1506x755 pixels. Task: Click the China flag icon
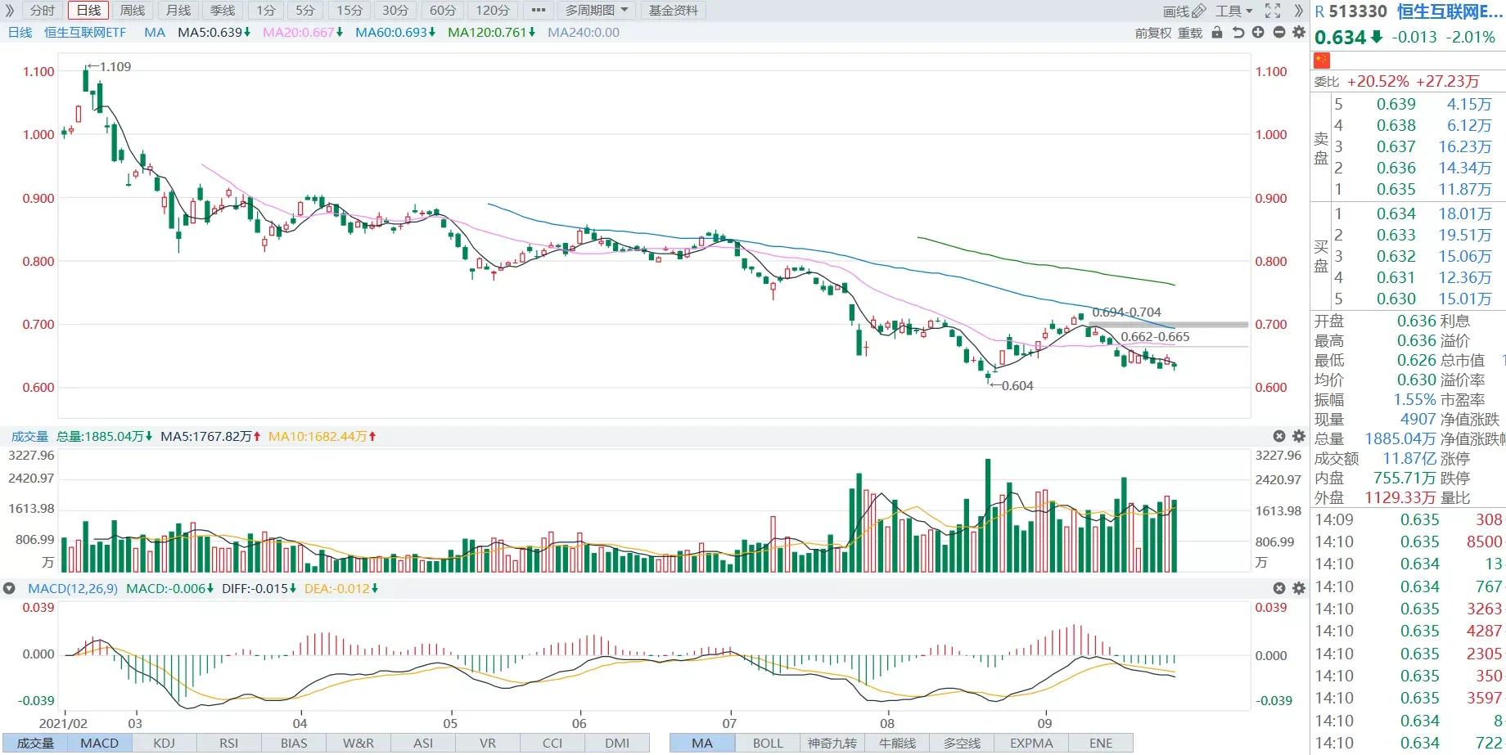click(x=1322, y=60)
